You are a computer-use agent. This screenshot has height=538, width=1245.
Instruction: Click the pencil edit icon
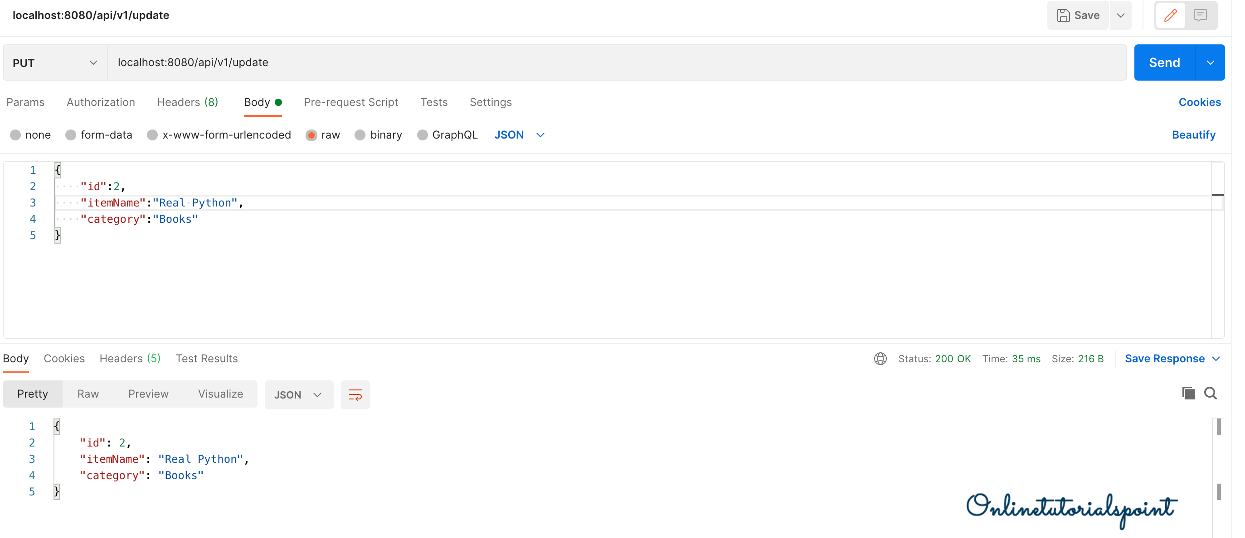pos(1170,15)
